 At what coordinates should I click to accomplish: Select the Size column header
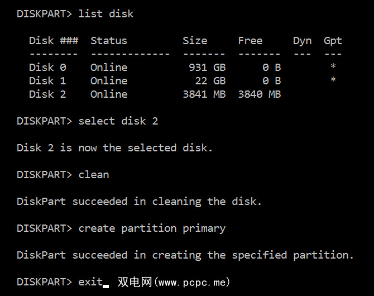195,40
